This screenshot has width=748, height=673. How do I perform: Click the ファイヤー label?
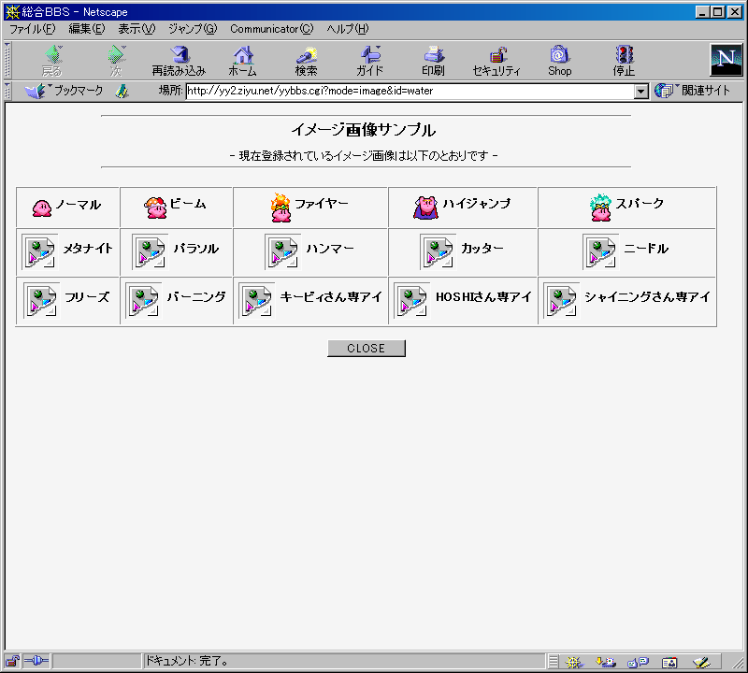(322, 204)
